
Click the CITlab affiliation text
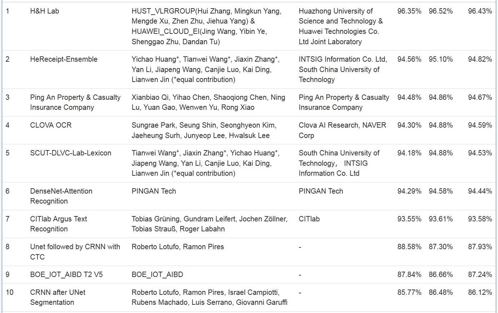pyautogui.click(x=309, y=219)
